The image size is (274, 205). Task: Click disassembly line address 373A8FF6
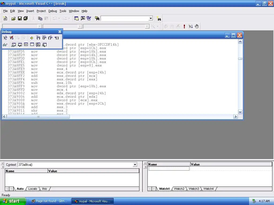pos(16,83)
